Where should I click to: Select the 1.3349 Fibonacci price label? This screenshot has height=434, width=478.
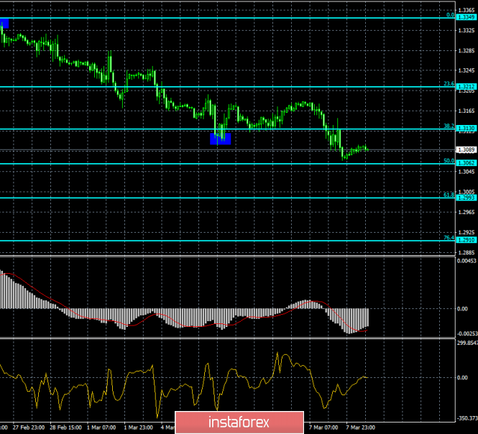point(466,17)
